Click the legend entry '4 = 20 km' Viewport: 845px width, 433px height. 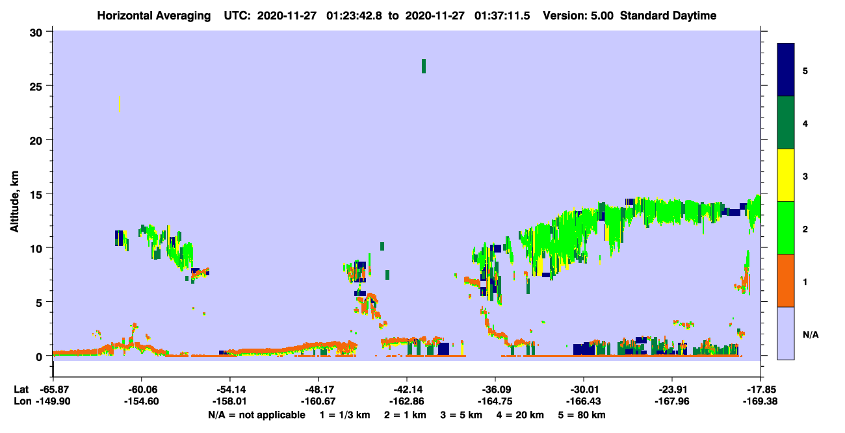pos(521,415)
